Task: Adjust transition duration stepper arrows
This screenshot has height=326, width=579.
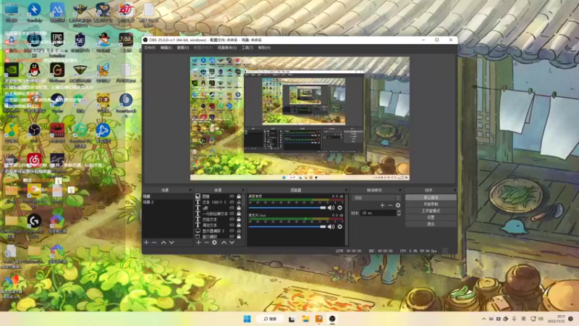Action: [399, 213]
